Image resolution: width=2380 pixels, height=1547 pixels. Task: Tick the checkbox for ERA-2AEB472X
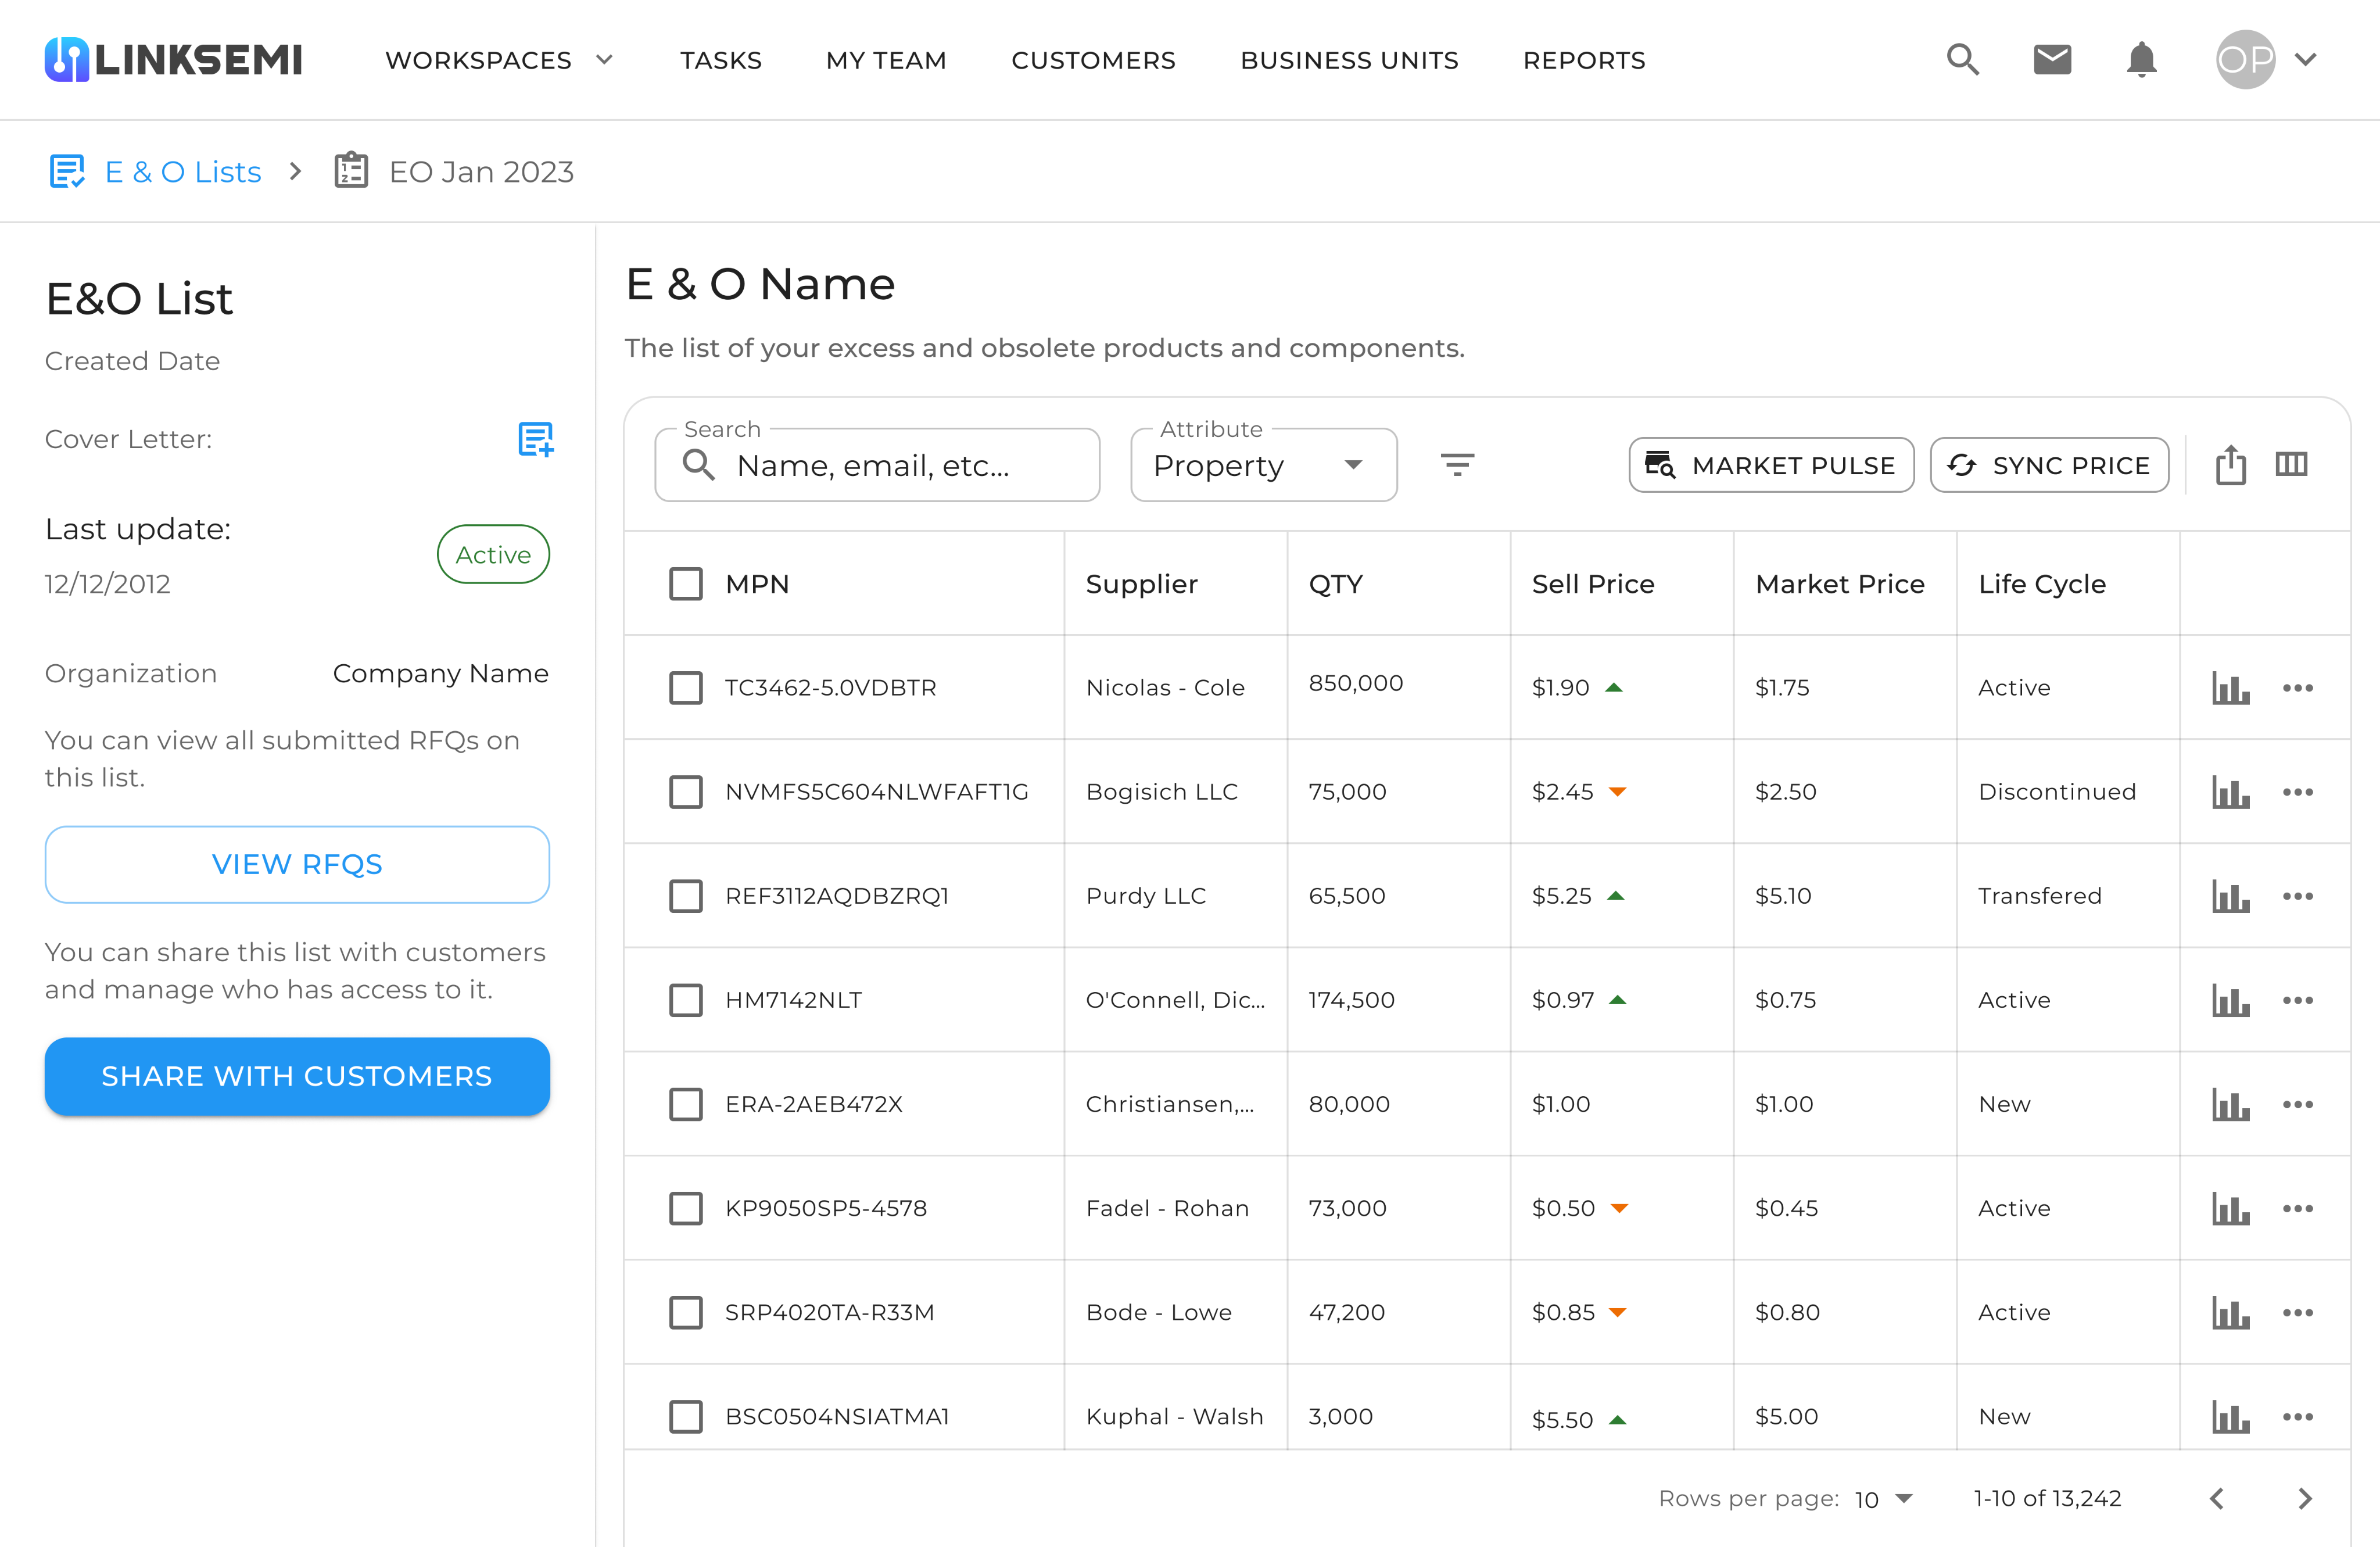pos(686,1104)
